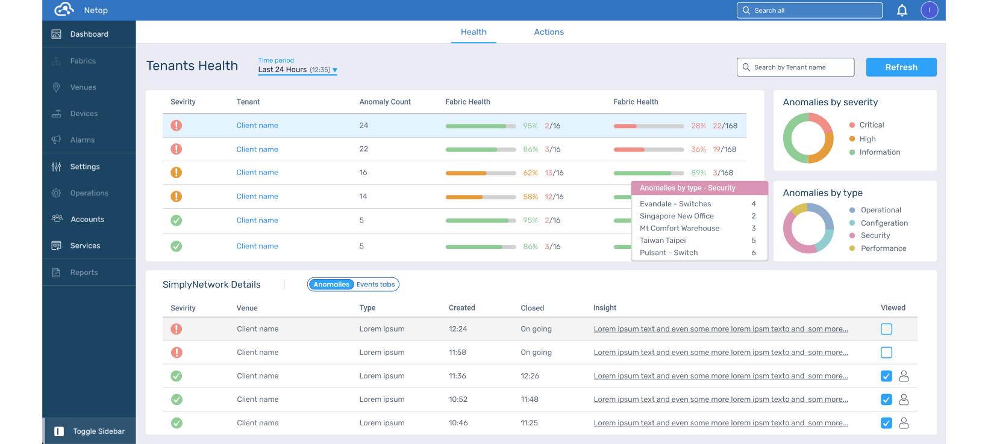Image resolution: width=988 pixels, height=444 pixels.
Task: Click the Search by Tenant name field
Action: click(x=795, y=67)
